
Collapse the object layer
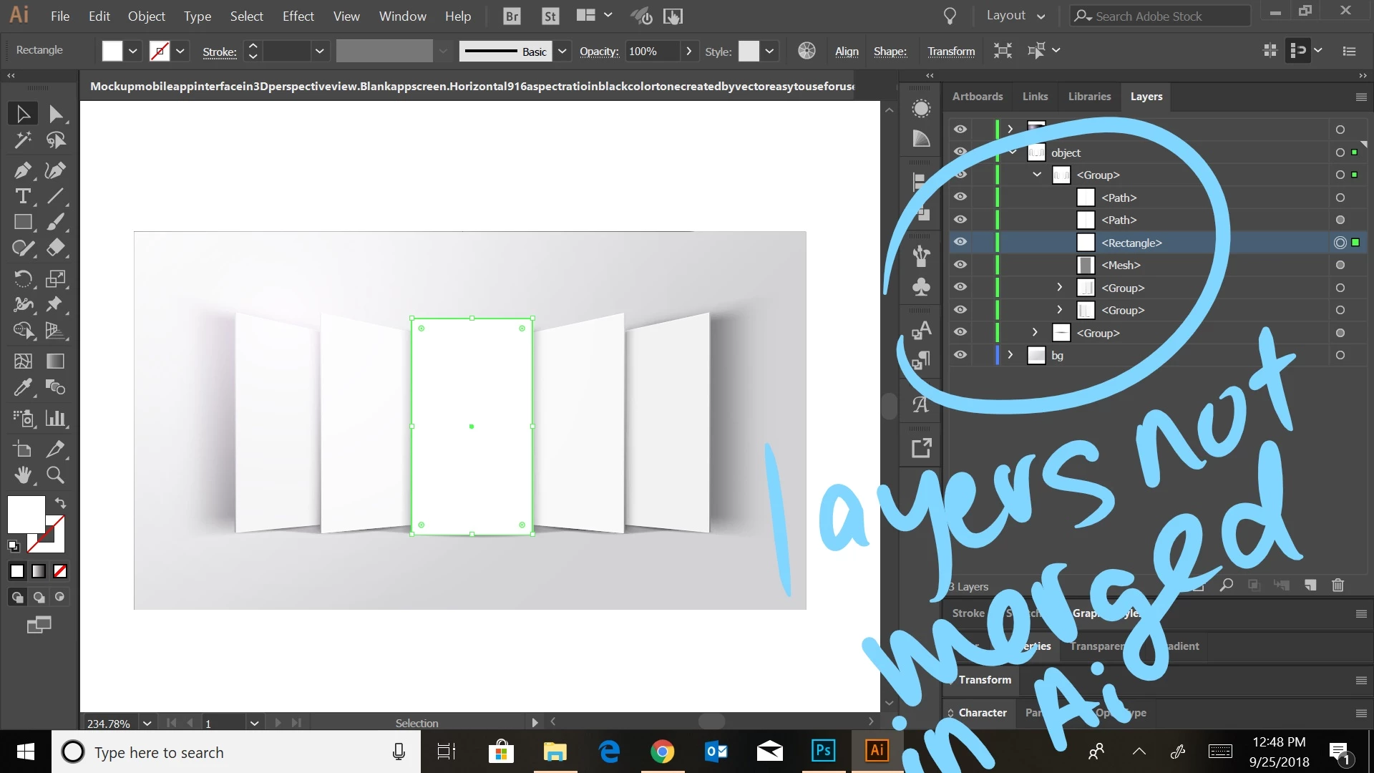pos(1013,152)
